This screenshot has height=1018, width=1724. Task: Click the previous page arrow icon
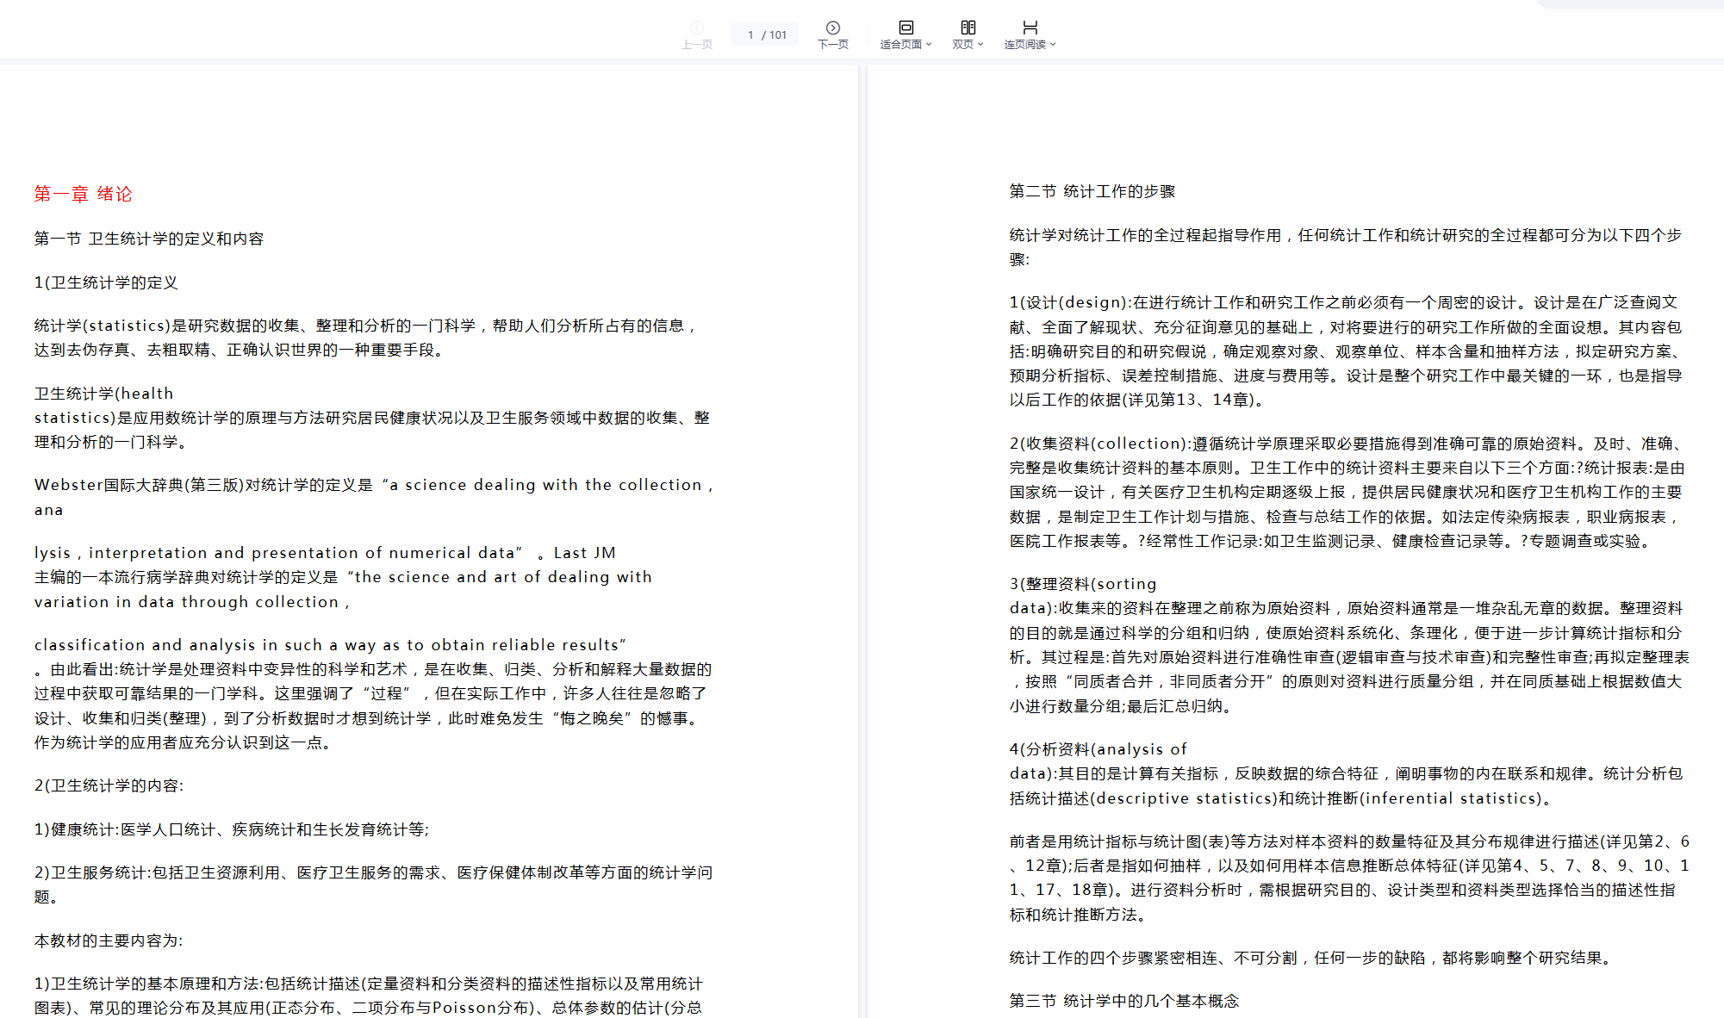[x=697, y=28]
